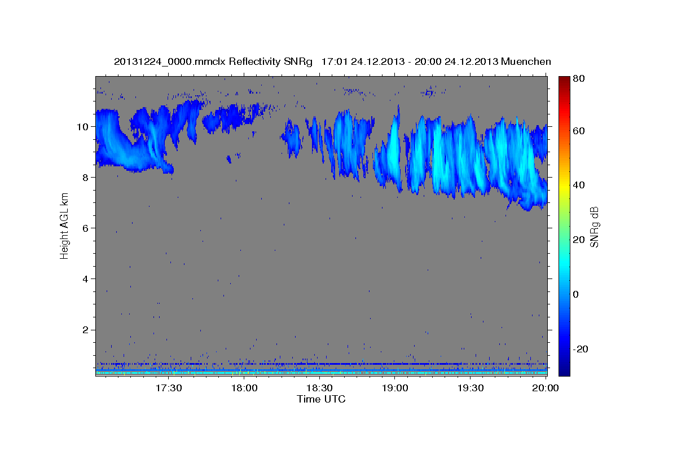The image size is (677, 451).
Task: Click the dark red top of colorbar
Action: click(564, 80)
